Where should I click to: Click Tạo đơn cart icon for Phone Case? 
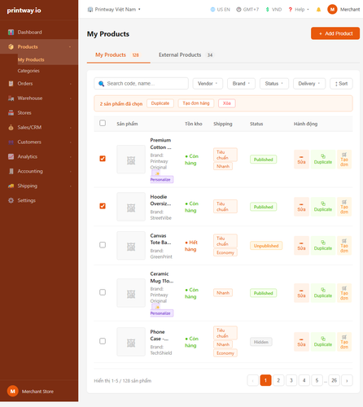[344, 342]
